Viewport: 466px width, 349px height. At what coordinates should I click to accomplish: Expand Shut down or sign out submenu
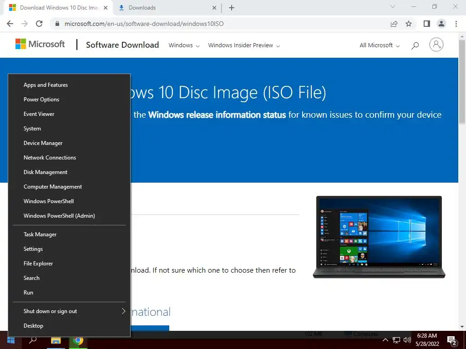click(69, 311)
